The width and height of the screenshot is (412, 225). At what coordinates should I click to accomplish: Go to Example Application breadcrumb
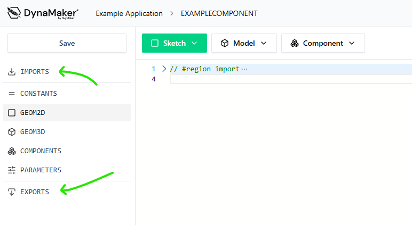[x=129, y=13]
